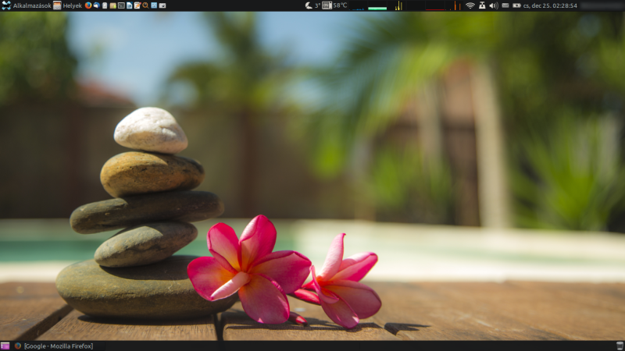Click the keyboard indicator in the tray

505,5
